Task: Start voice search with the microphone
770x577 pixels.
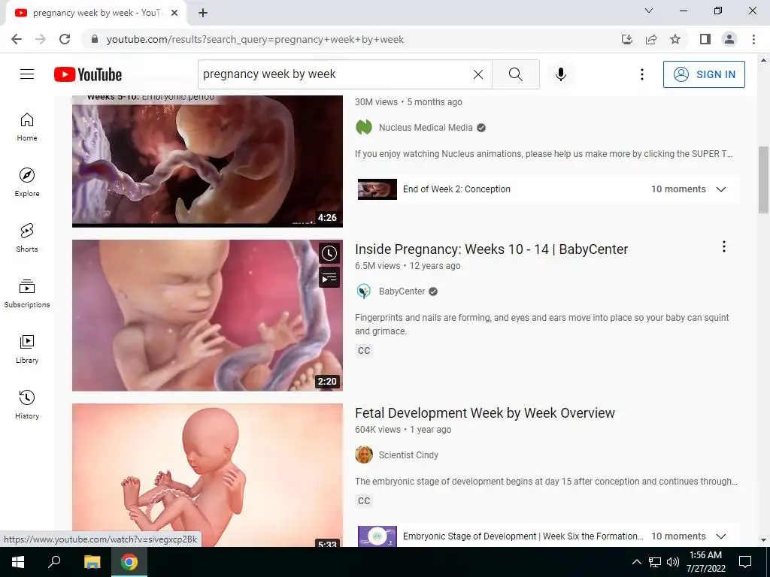Action: pyautogui.click(x=561, y=74)
